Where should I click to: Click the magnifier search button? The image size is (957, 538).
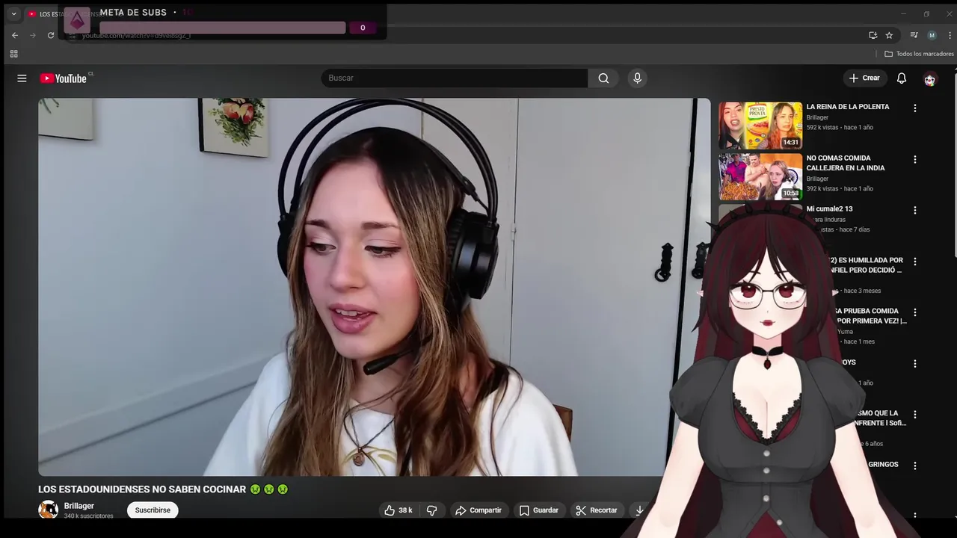click(603, 78)
